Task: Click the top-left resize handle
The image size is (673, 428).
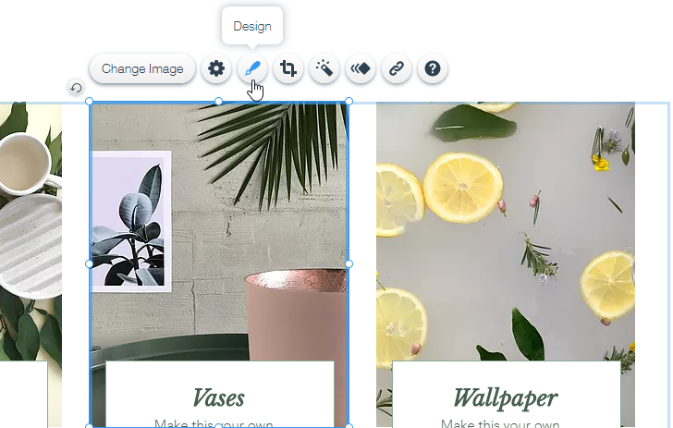Action: 90,102
